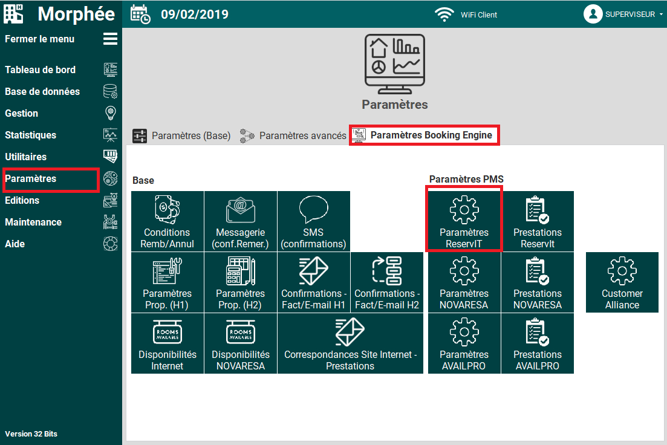Open the calendar date icon
Image resolution: width=667 pixels, height=445 pixels.
[x=140, y=14]
